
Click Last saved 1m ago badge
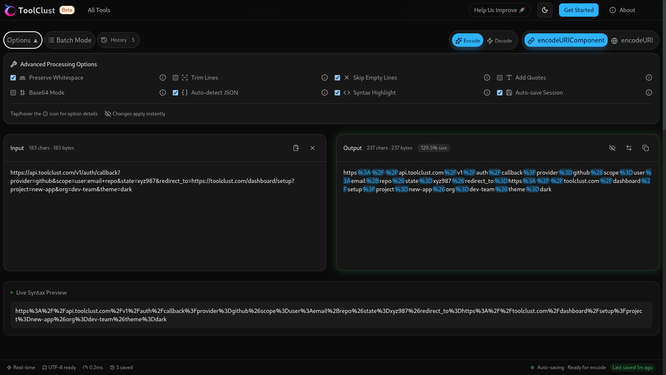(632, 367)
